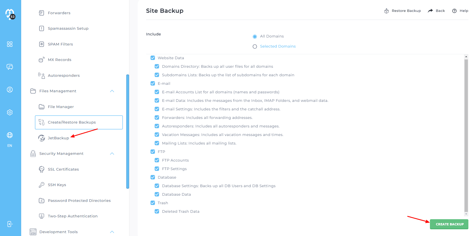Screen dimensions: 472x236
Task: Open JetBackup from the sidebar menu
Action: [58, 138]
